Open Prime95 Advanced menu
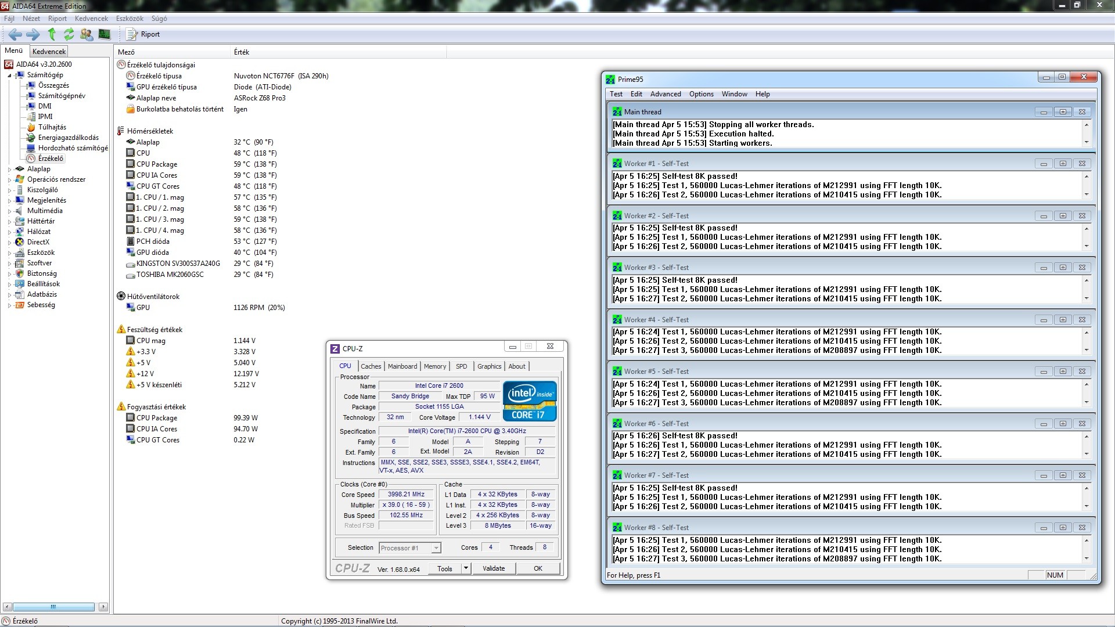 (665, 94)
